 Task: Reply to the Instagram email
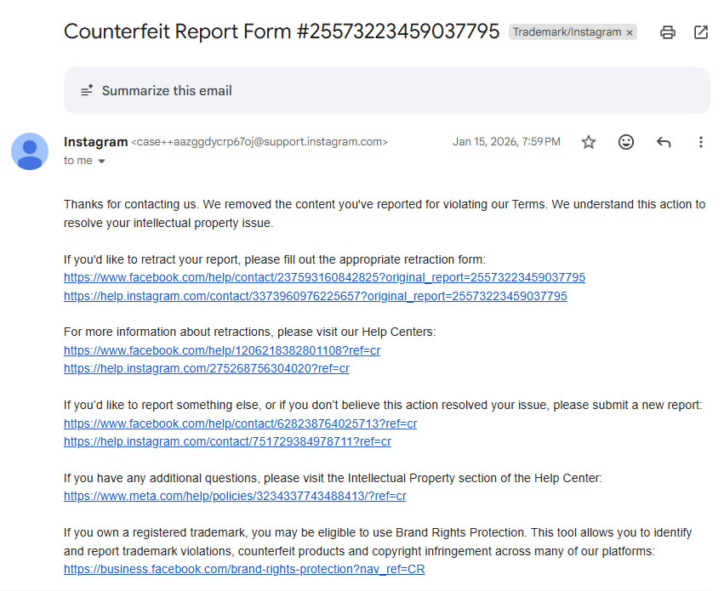pyautogui.click(x=664, y=142)
